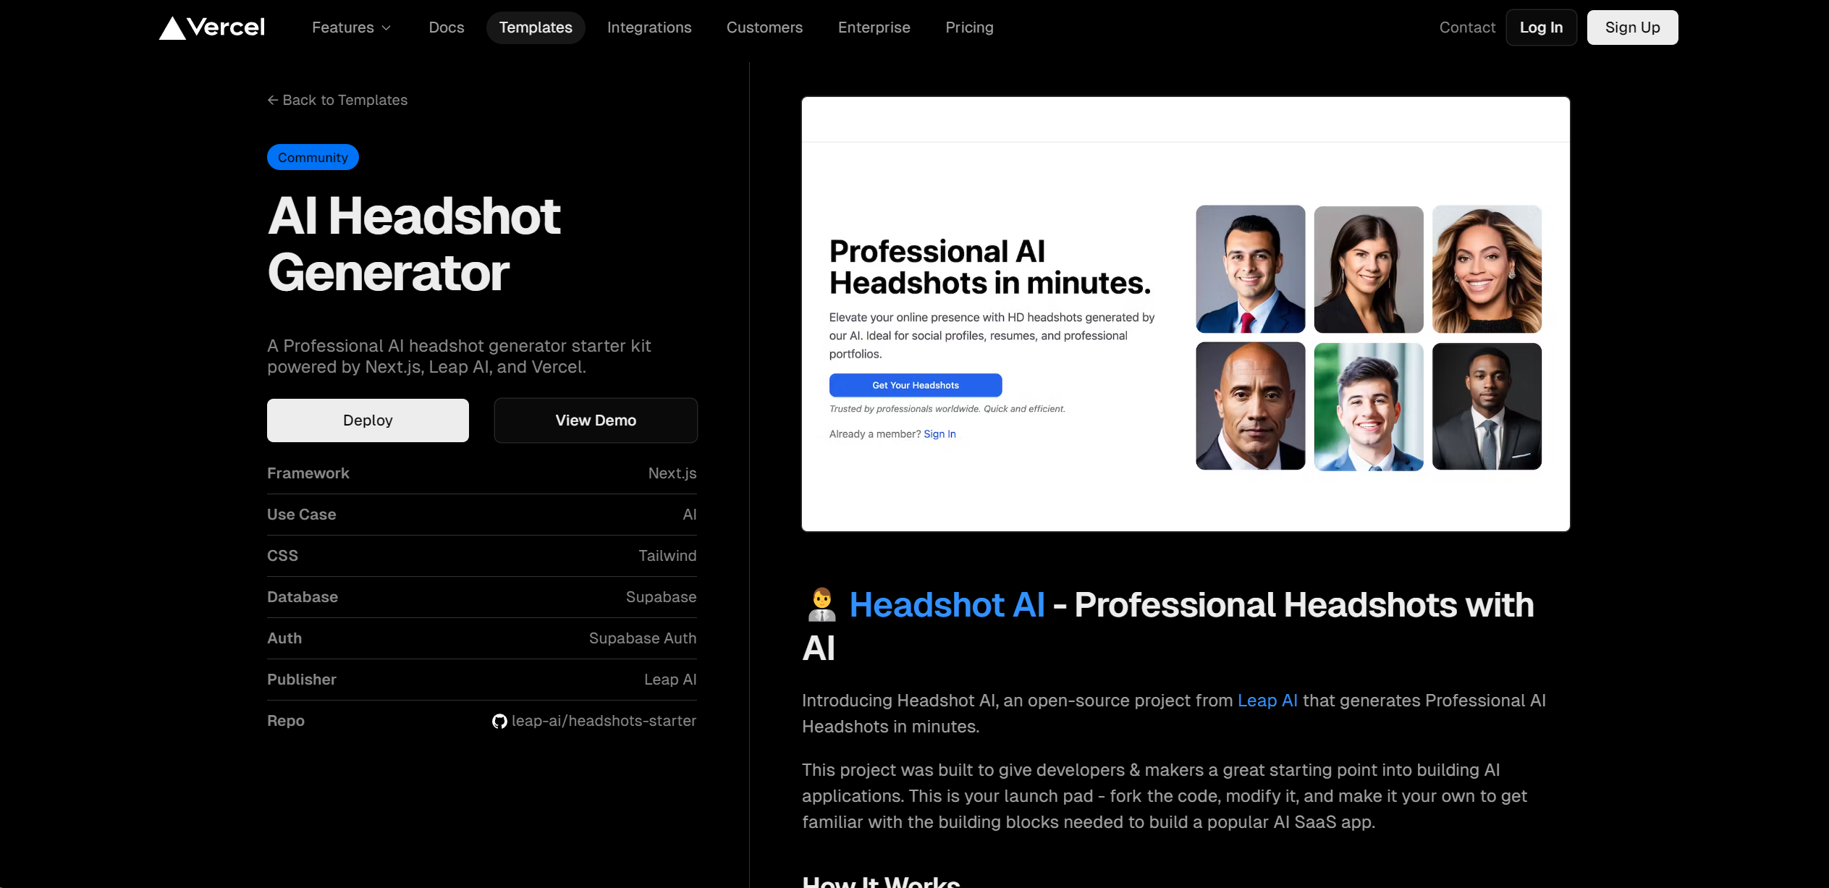
Task: Click the Deploy button
Action: (x=368, y=420)
